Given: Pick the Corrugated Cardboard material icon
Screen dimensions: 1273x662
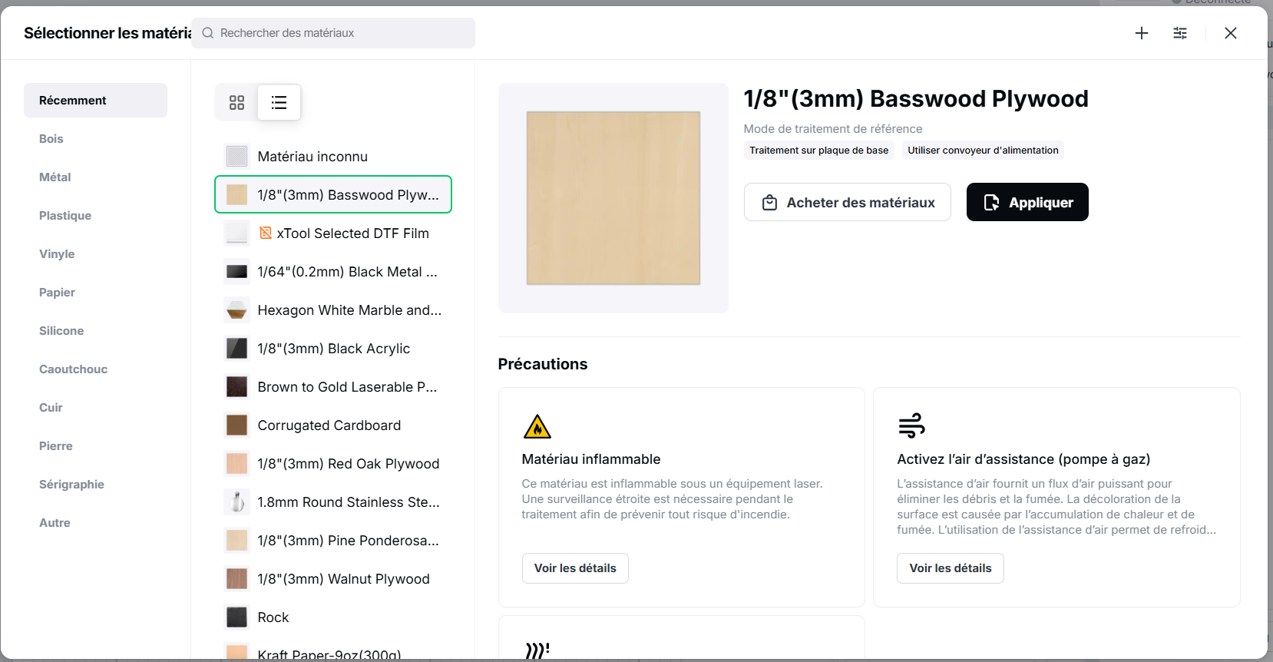Looking at the screenshot, I should tap(236, 425).
